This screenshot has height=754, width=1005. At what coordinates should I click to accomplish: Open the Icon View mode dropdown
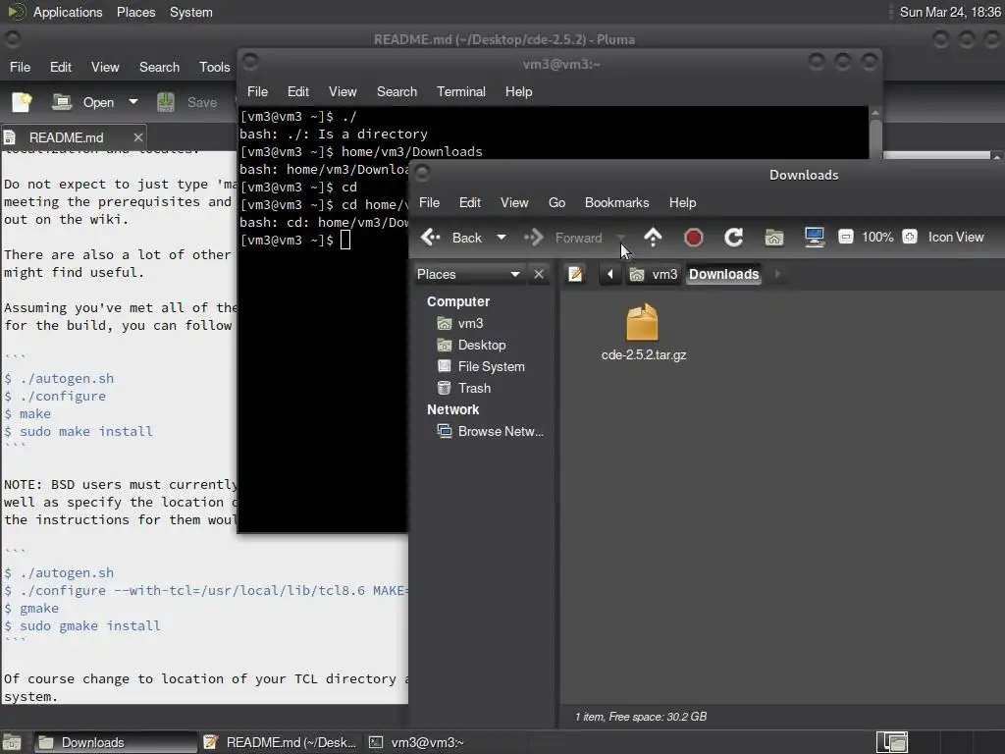click(x=956, y=238)
